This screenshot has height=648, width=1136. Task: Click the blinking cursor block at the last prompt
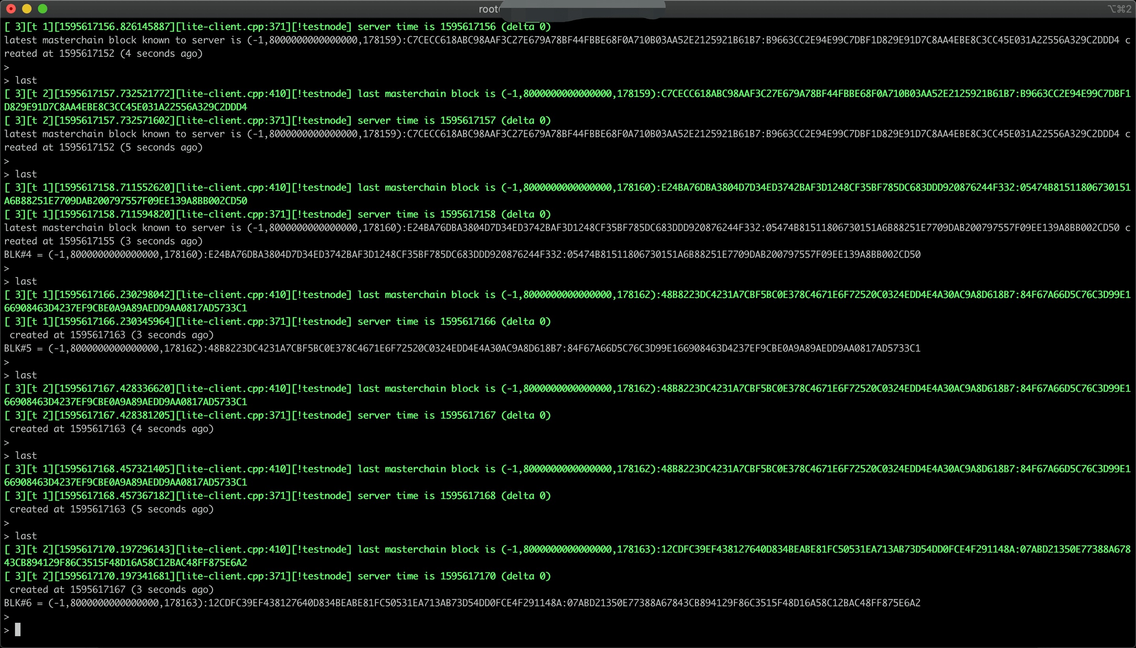tap(18, 629)
